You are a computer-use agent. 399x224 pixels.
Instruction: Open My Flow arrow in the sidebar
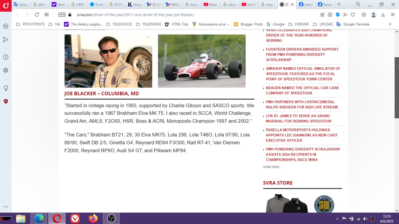click(x=6, y=40)
